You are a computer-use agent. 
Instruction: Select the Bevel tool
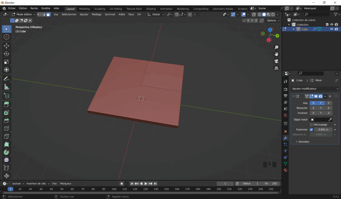click(x=7, y=121)
